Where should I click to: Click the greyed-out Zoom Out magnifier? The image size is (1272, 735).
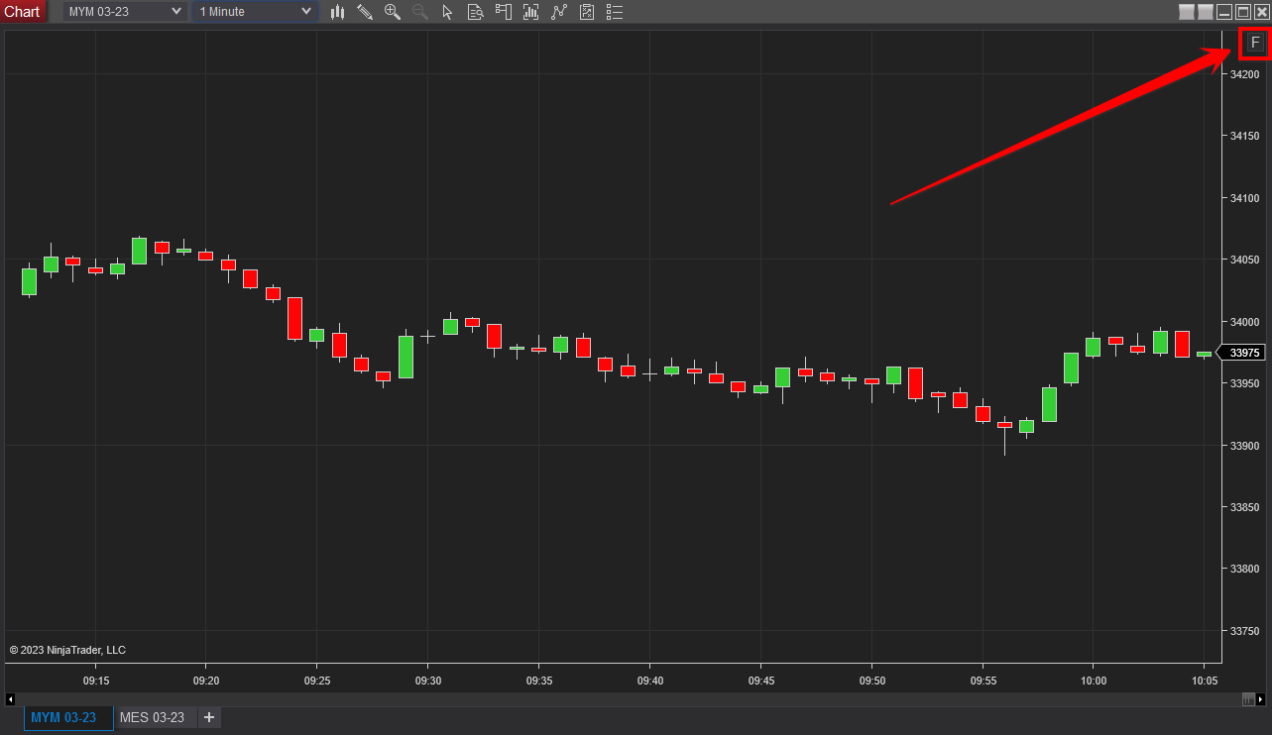419,12
